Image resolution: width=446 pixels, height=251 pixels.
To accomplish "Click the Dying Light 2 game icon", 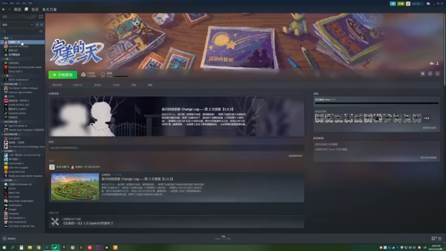I will [6, 71].
